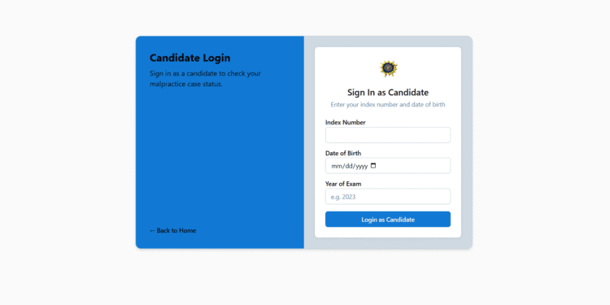This screenshot has width=610, height=305.
Task: Click blank space inside the Date of Birth box
Action: pyautogui.click(x=412, y=166)
